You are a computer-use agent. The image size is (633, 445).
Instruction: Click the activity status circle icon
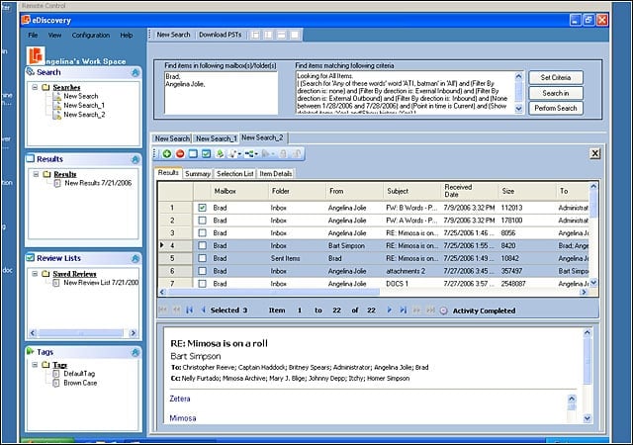[x=444, y=311]
